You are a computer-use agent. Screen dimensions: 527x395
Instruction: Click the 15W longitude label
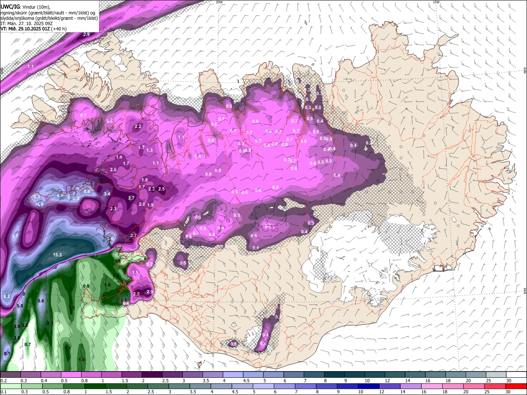pyautogui.click(x=436, y=2)
